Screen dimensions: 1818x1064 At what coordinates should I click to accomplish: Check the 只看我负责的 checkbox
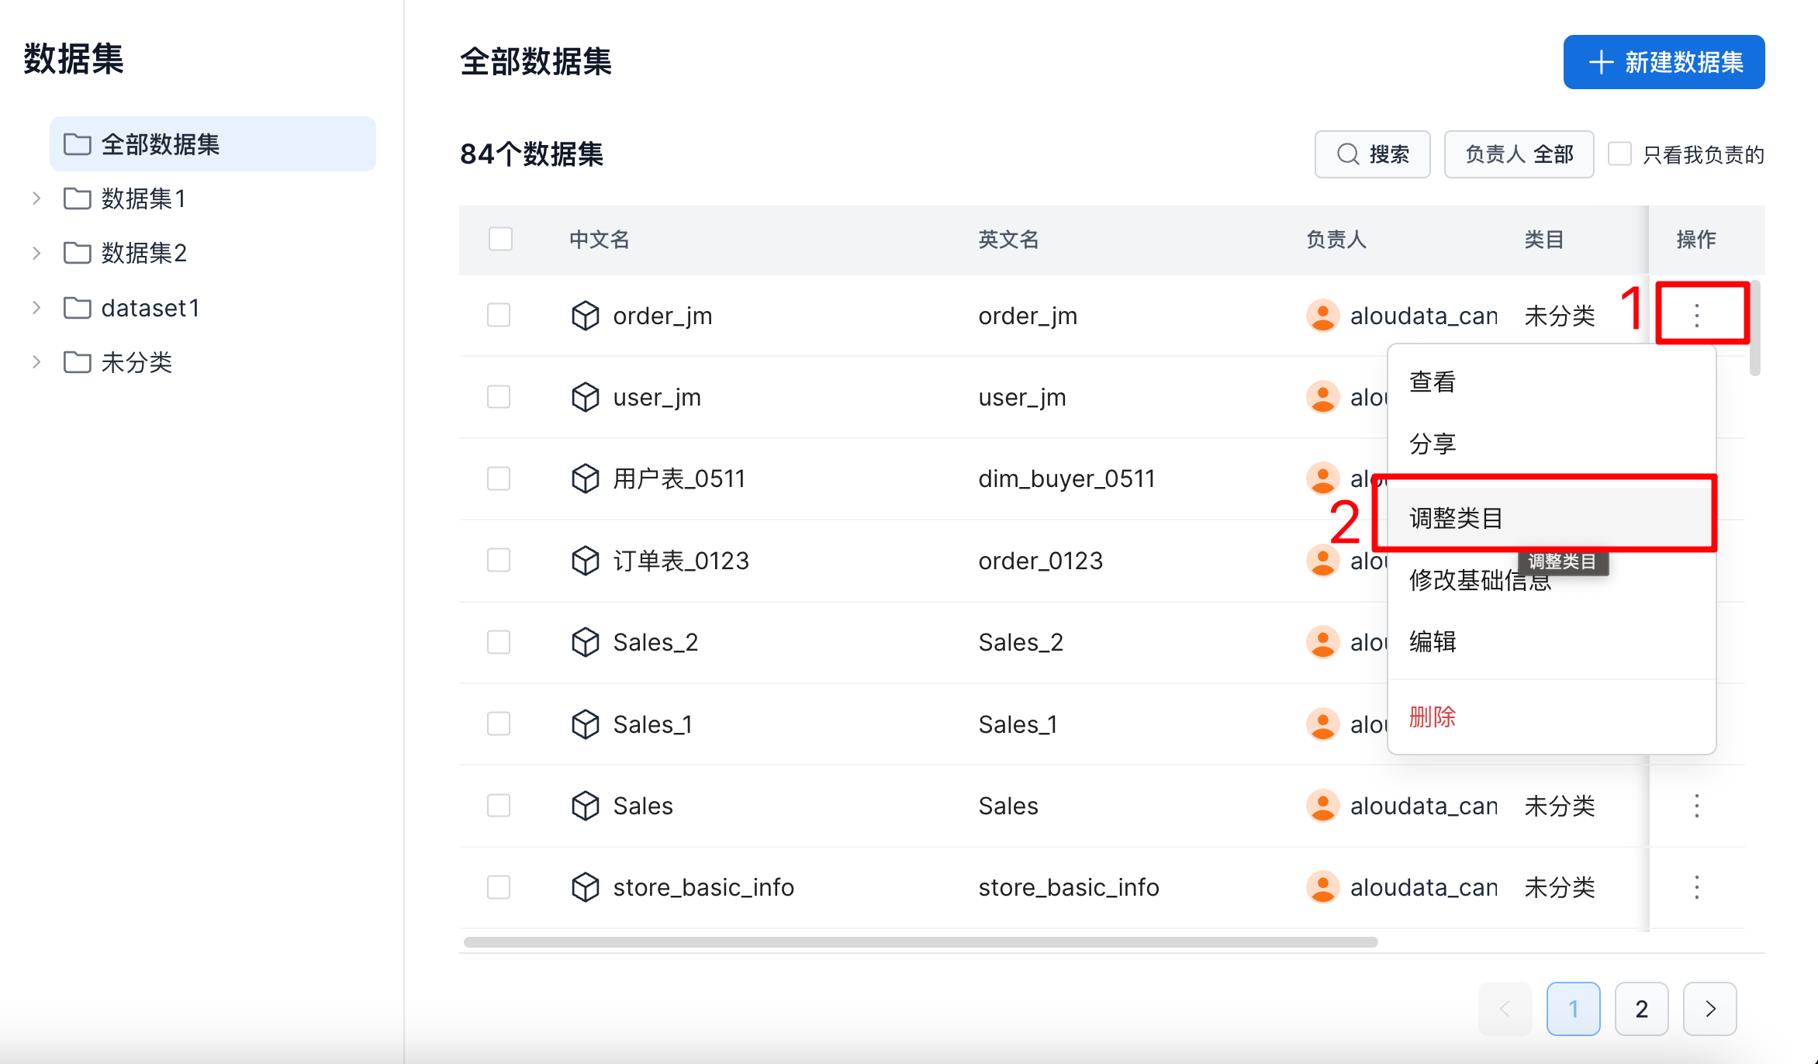tap(1619, 154)
